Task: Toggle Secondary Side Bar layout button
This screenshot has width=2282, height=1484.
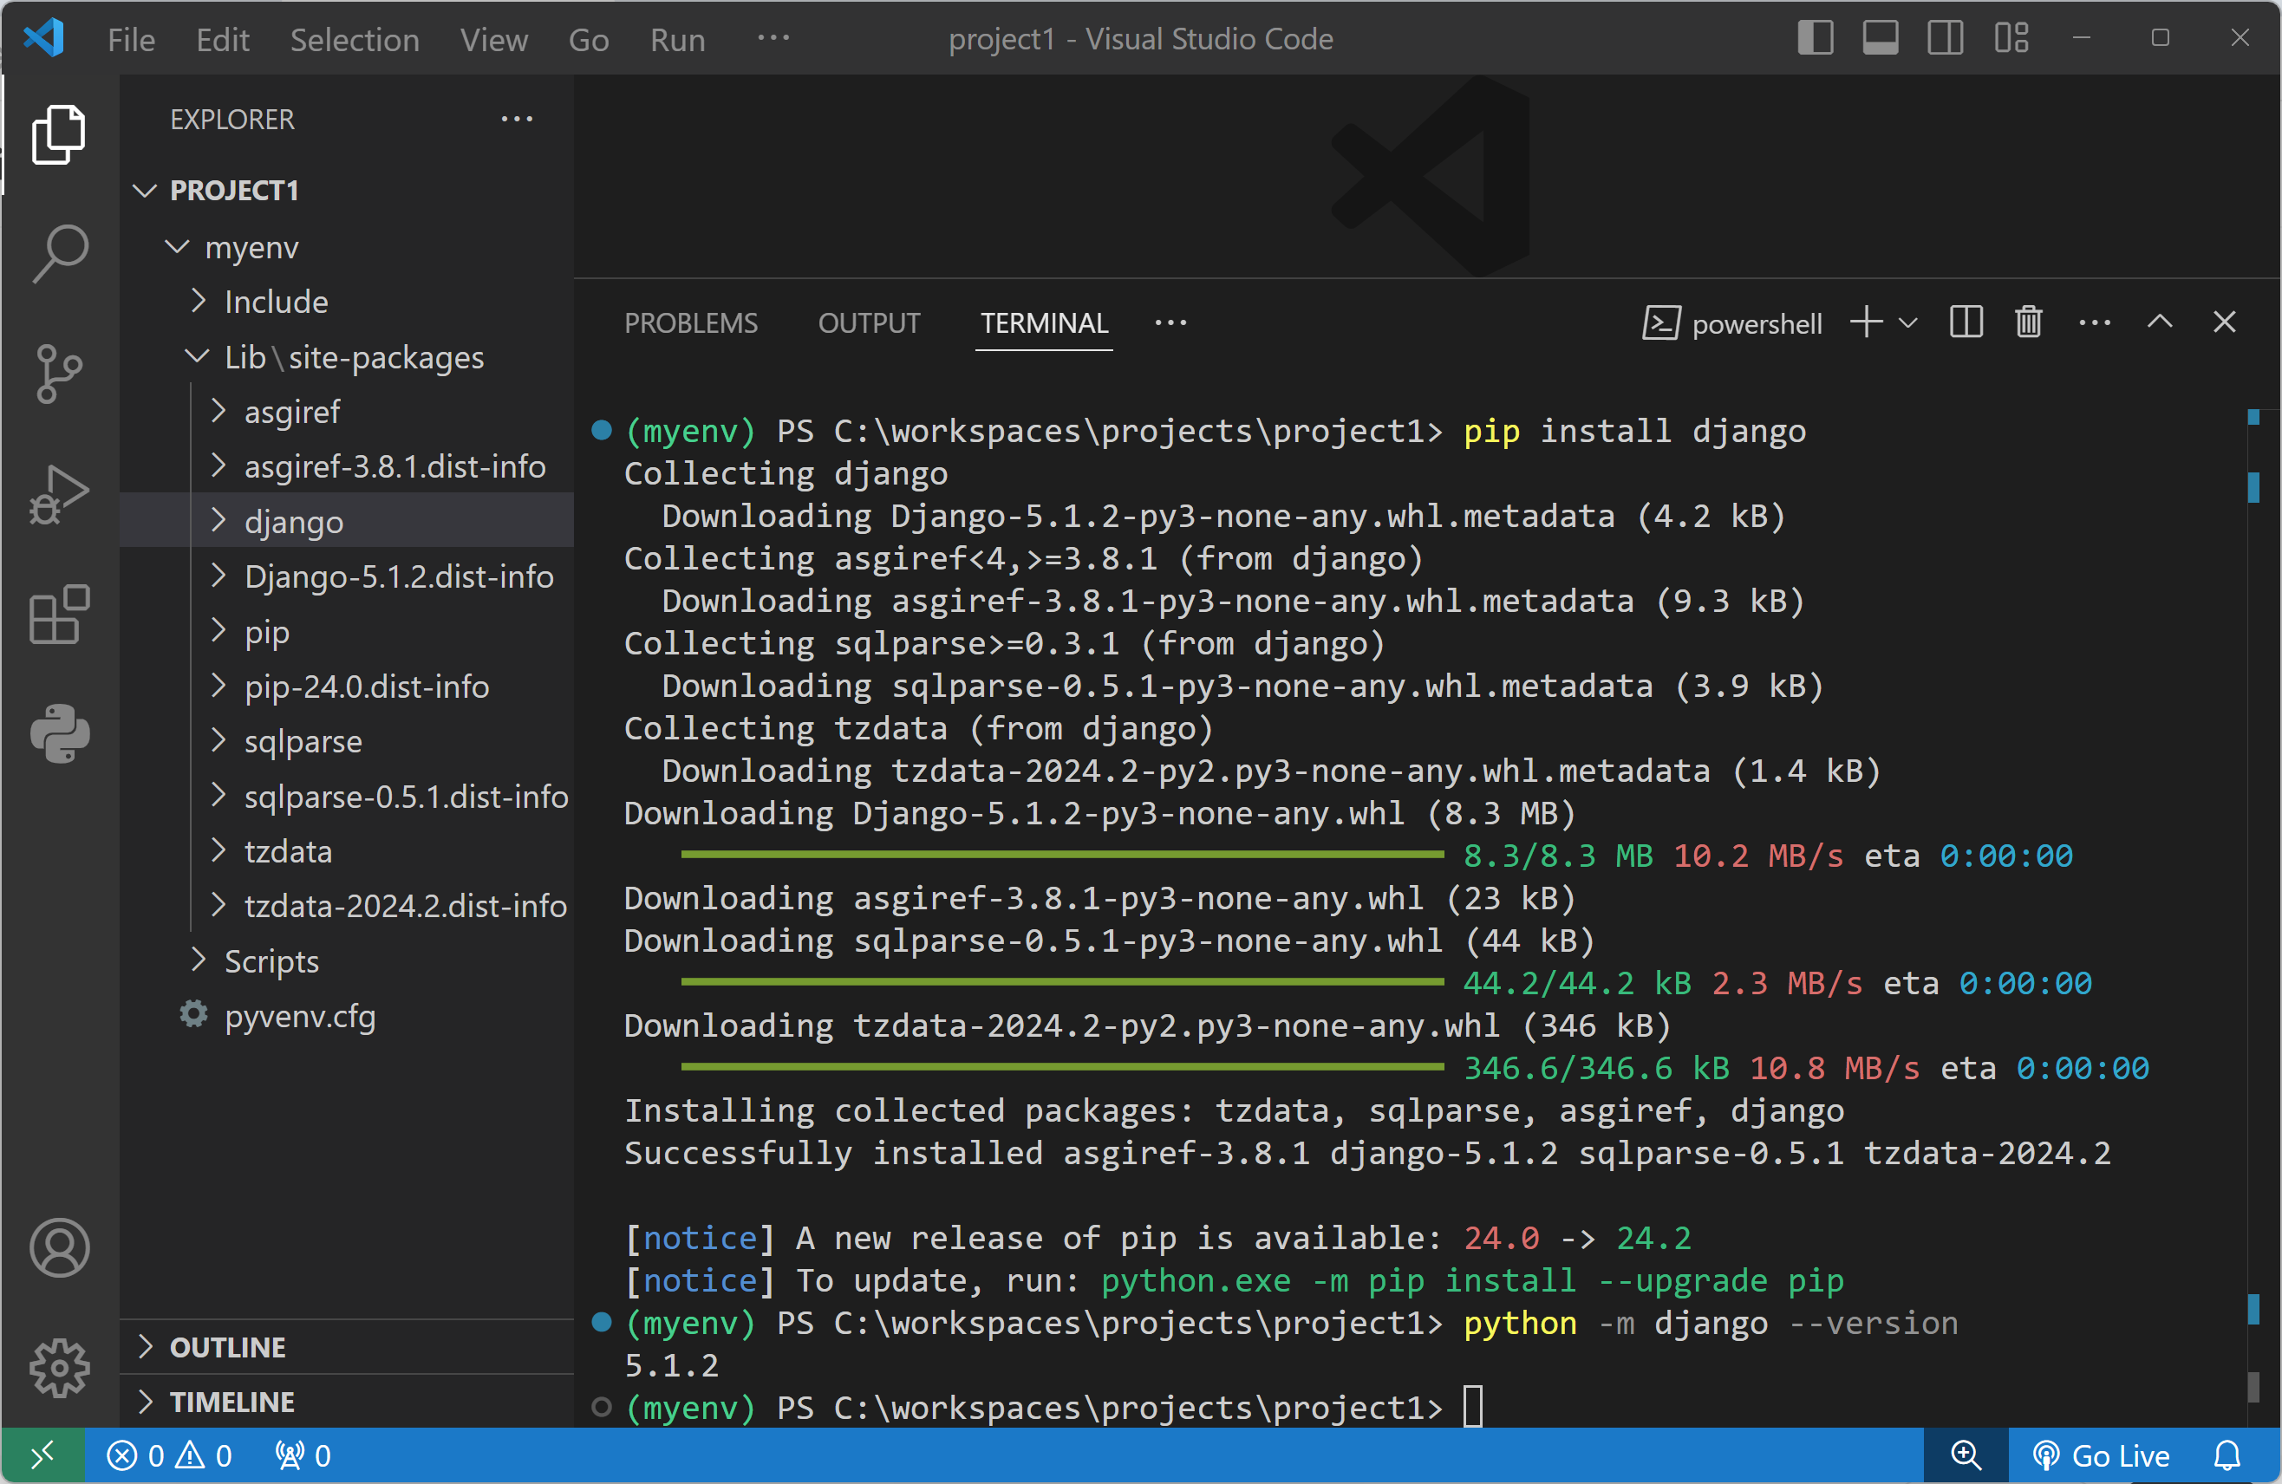Action: point(1946,38)
